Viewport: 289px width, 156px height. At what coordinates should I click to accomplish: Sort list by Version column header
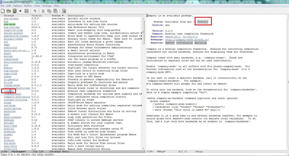(x=36, y=16)
